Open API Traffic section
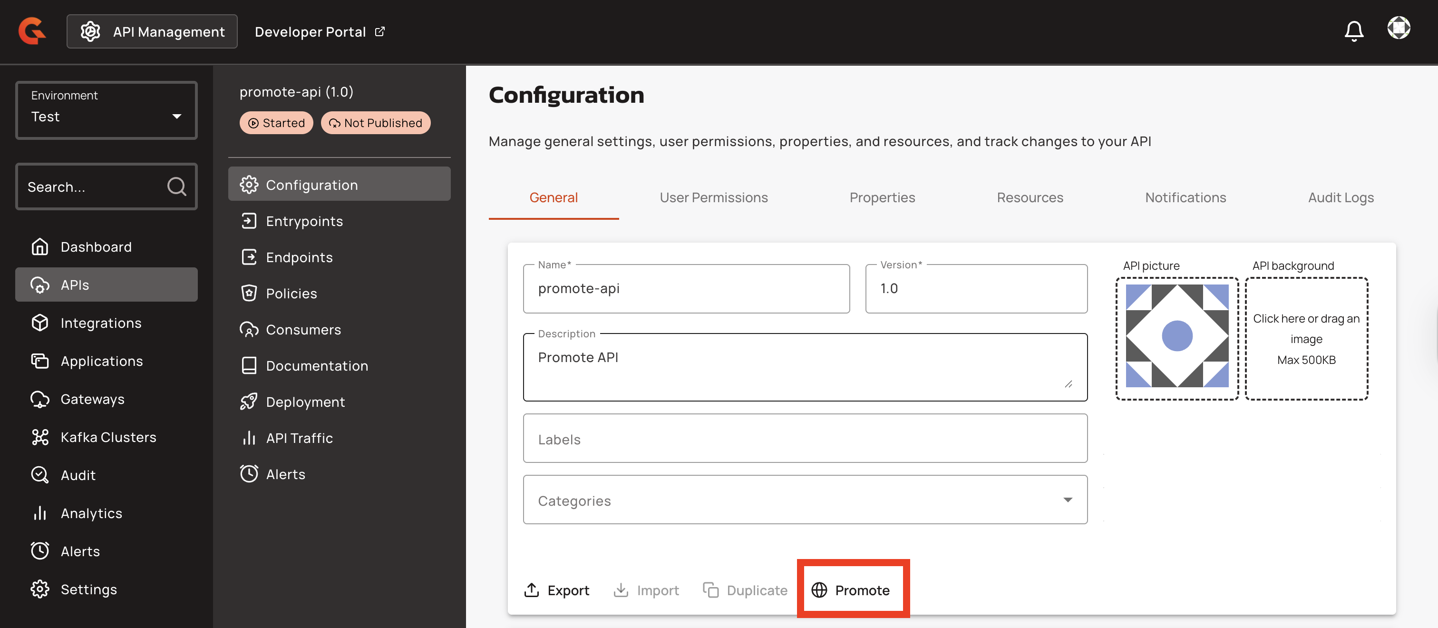This screenshot has width=1438, height=628. click(x=299, y=438)
